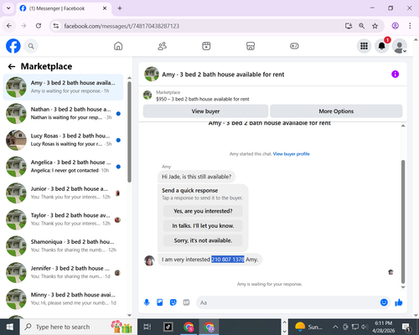
Task: Click the chat message area scrollbar
Action: click(x=403, y=221)
